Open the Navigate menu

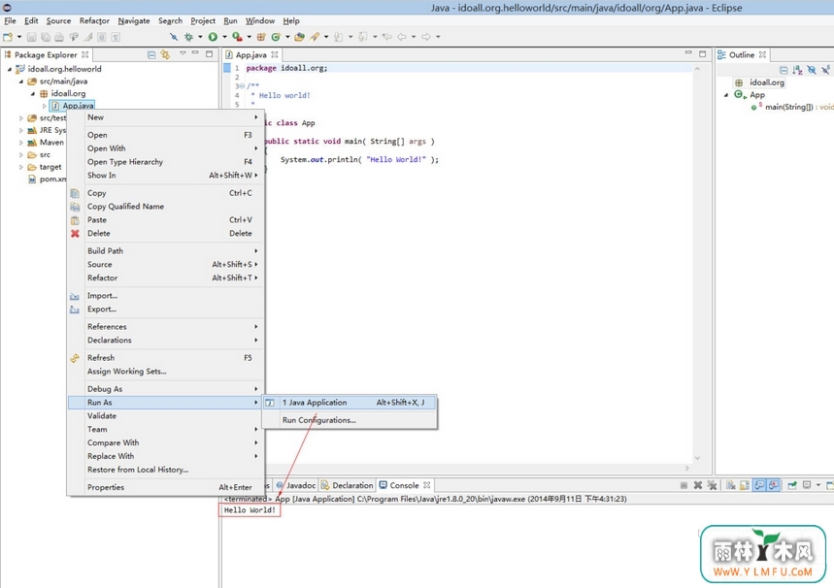[134, 20]
